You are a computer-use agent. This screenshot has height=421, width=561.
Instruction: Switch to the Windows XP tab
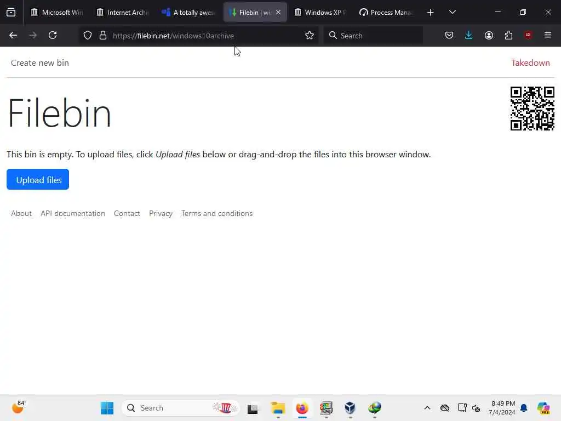point(320,13)
